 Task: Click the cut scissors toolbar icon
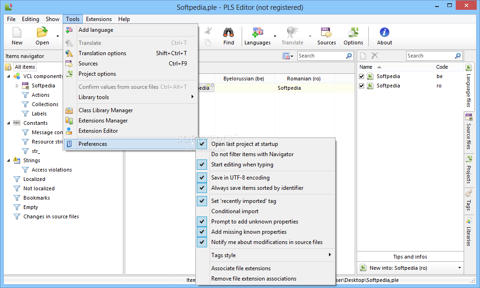click(208, 31)
